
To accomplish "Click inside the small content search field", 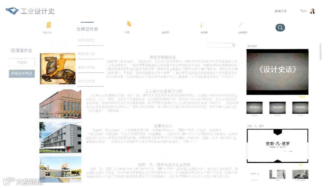I will point(222,45).
